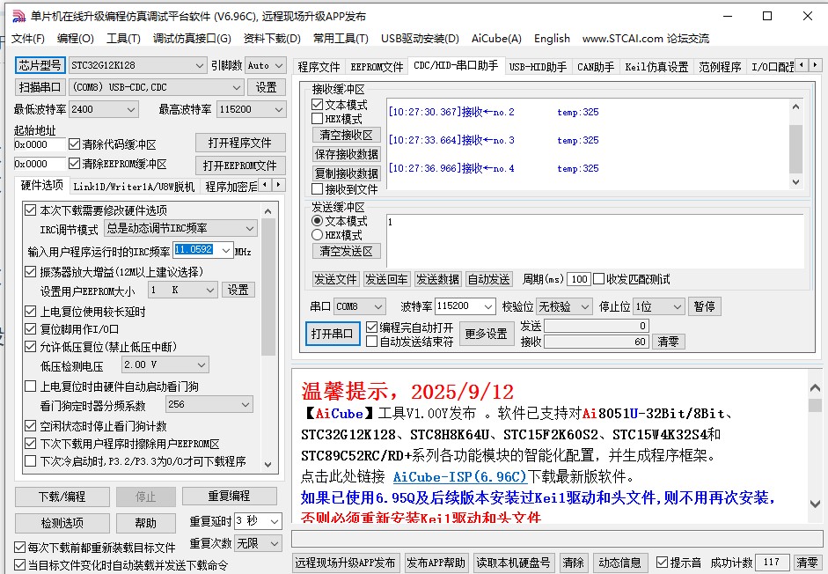The height and width of the screenshot is (574, 828).
Task: Click the IRC frequency 11.0592 input field
Action: (194, 250)
